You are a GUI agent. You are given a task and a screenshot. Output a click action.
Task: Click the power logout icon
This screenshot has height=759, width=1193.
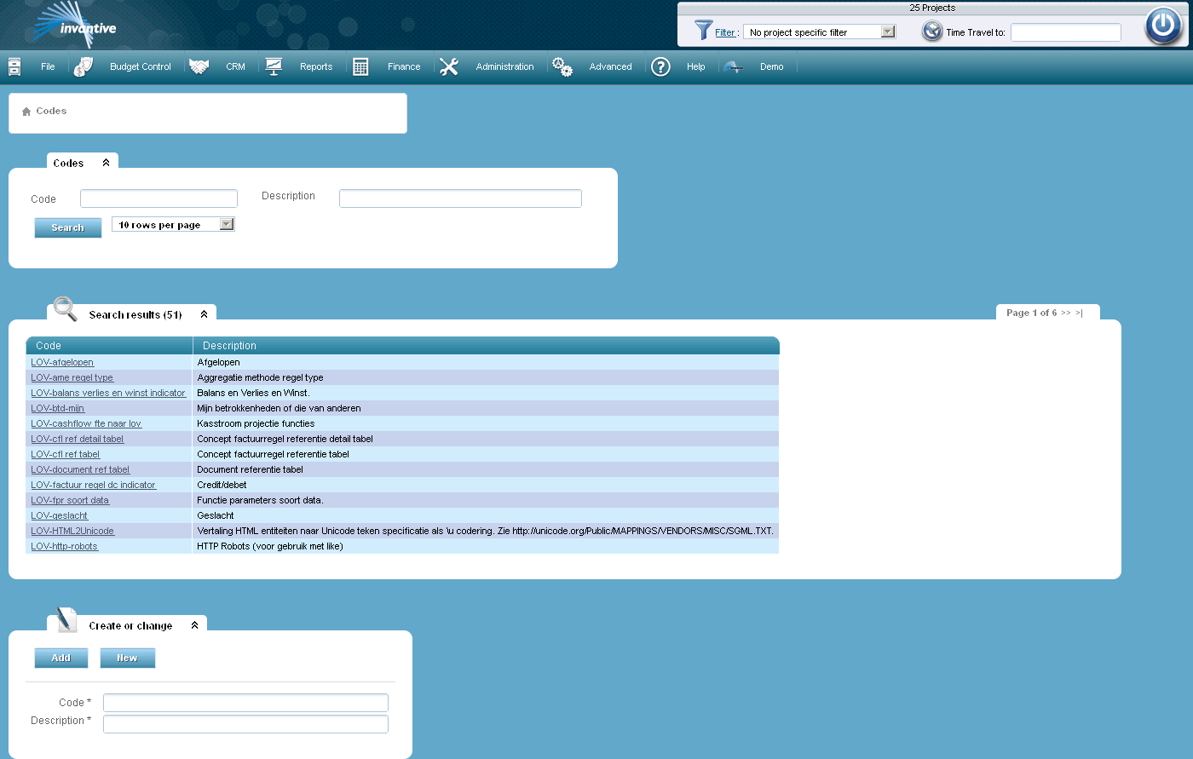coord(1163,26)
